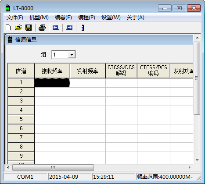The image size is (205, 184).
Task: Select channel row header 8
Action: click(21, 147)
